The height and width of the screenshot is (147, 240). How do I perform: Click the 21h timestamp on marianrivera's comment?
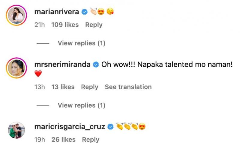coord(40,25)
